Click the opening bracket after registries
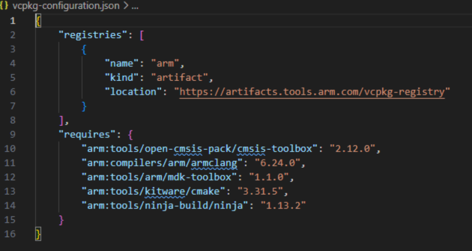 (142, 35)
